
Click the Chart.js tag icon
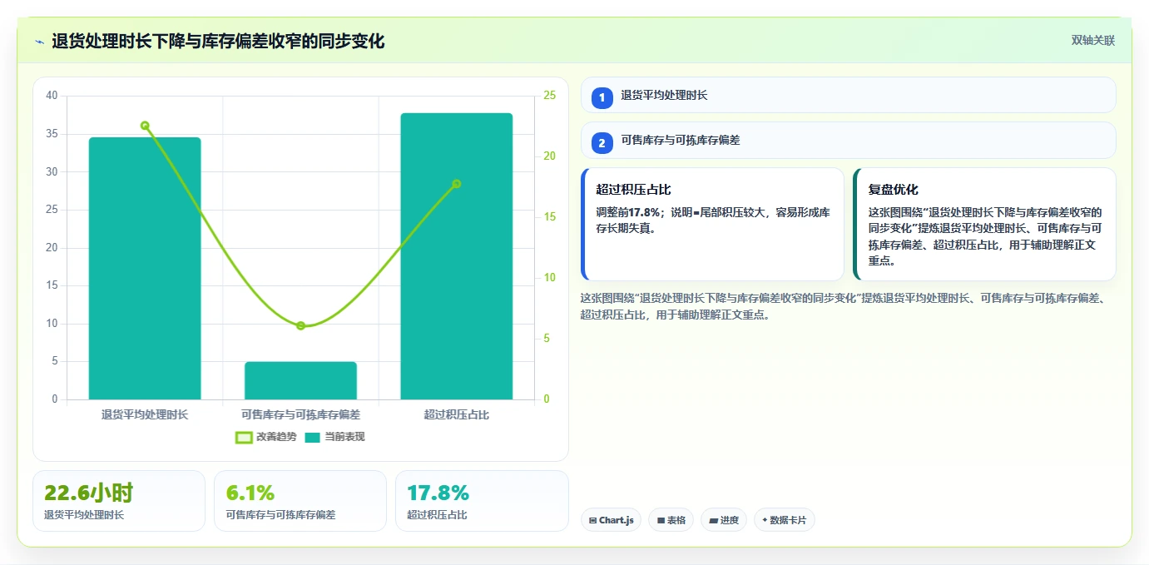click(x=592, y=520)
